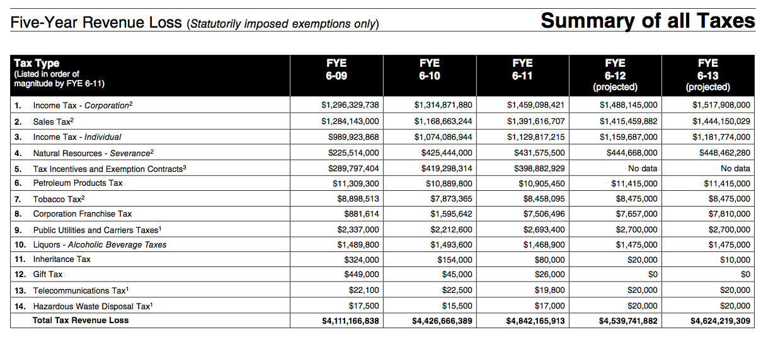
Task: Select the "Tax Type" column header
Action: coord(37,63)
